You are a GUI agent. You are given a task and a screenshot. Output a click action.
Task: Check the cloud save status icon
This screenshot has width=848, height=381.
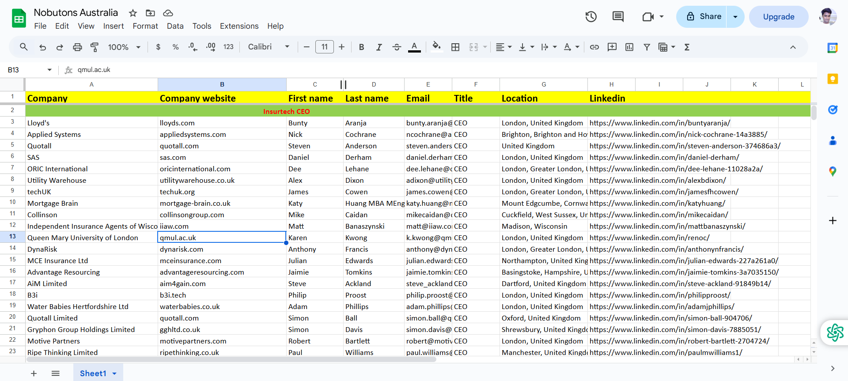(168, 13)
